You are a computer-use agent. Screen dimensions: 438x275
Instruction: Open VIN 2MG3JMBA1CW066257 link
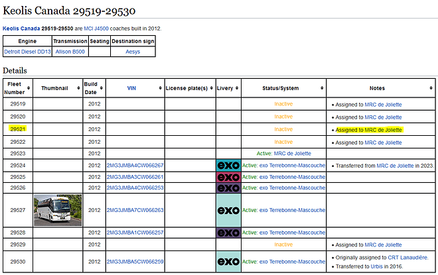[x=135, y=233]
